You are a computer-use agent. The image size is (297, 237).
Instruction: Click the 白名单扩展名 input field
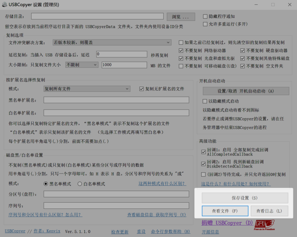(x=116, y=113)
